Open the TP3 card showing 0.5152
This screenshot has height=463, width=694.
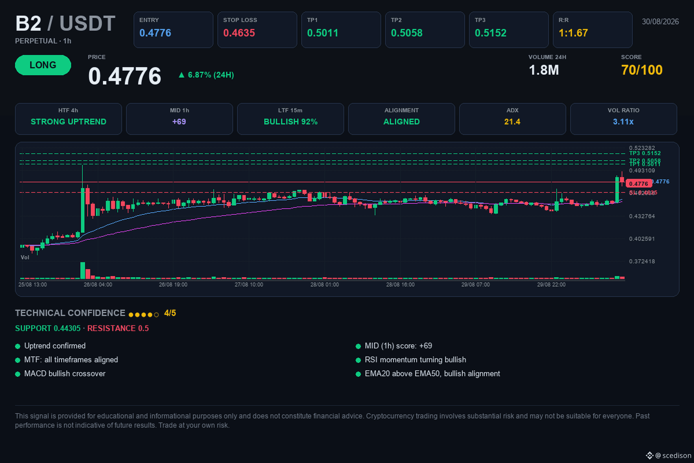tap(508, 30)
